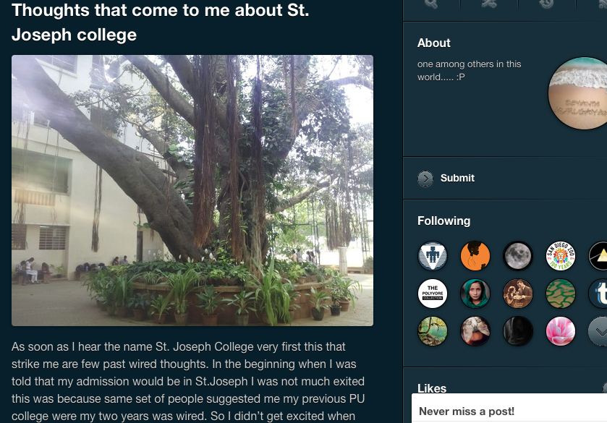Open the banyan tree post photo
The image size is (607, 423).
(x=192, y=190)
